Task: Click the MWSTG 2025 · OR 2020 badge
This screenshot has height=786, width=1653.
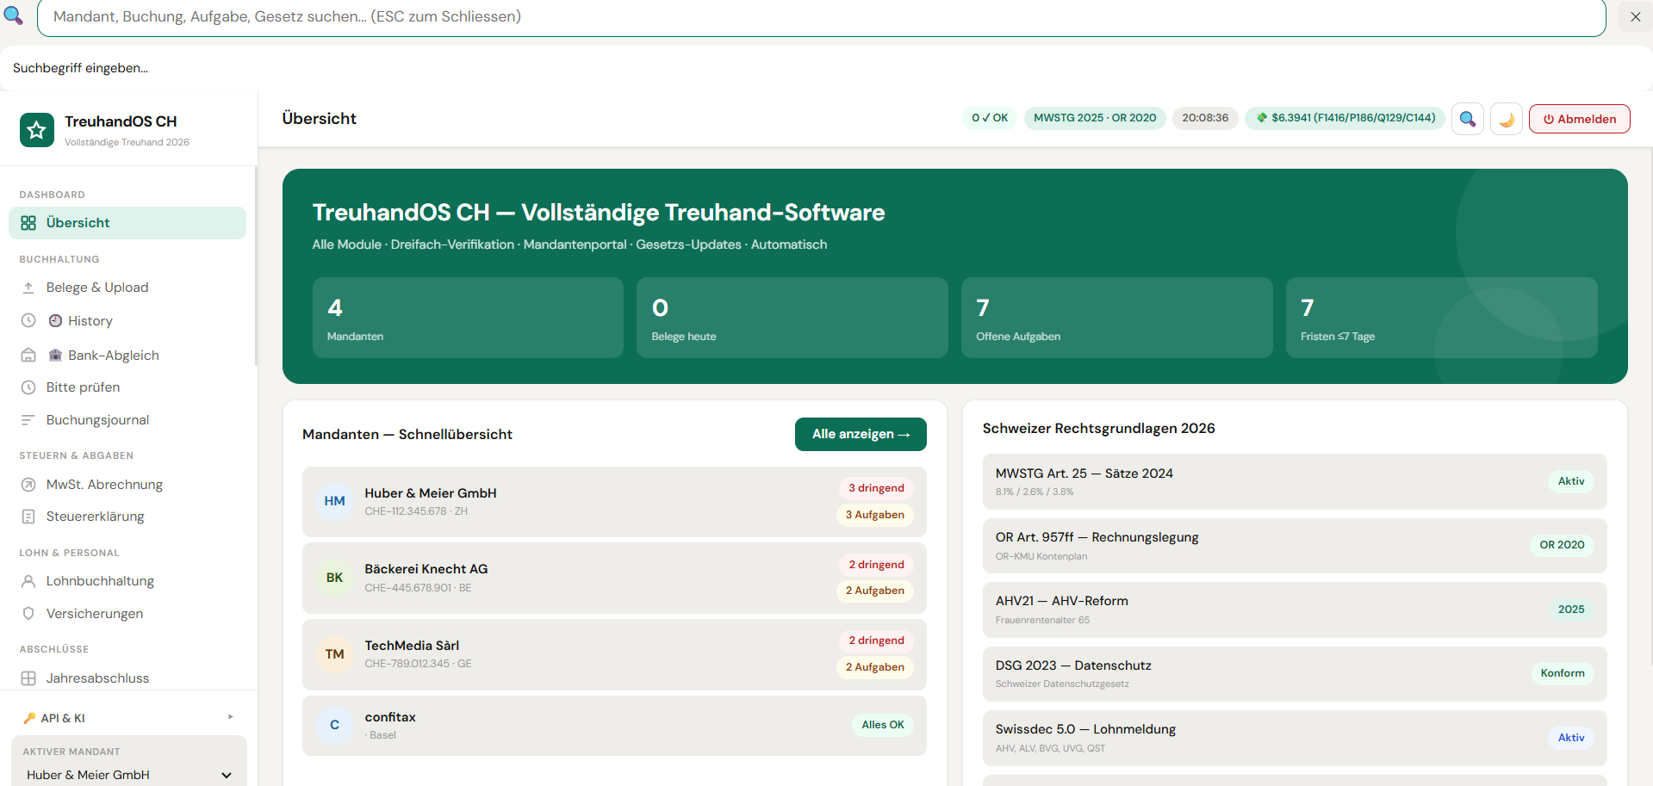Action: [x=1095, y=118]
